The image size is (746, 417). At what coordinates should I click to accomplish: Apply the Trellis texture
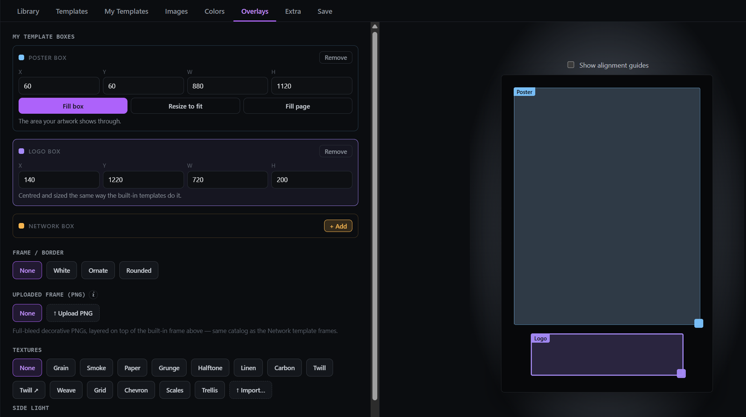click(210, 390)
